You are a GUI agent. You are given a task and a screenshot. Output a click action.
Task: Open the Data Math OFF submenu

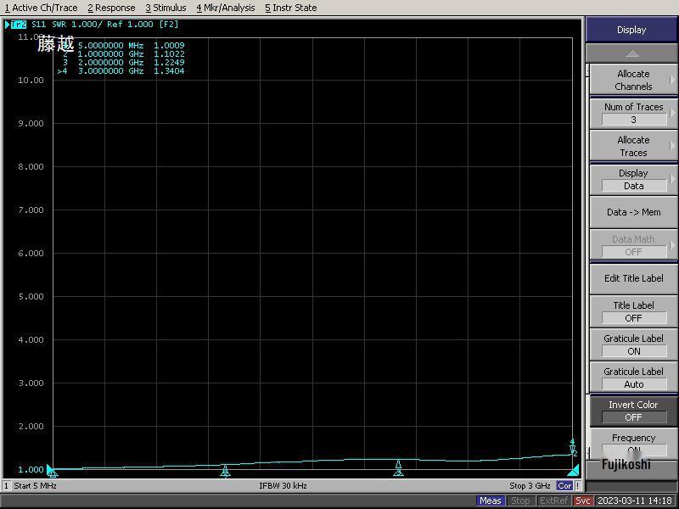tap(633, 245)
